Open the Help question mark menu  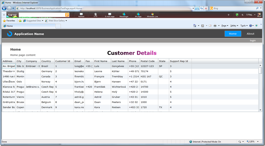251,26
